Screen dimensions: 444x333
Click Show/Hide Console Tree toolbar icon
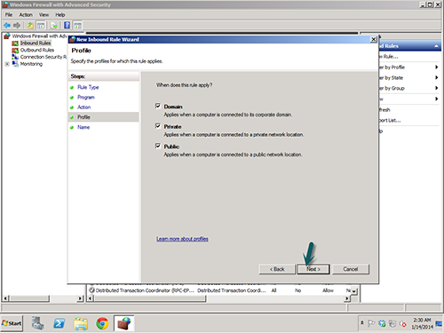(41, 26)
